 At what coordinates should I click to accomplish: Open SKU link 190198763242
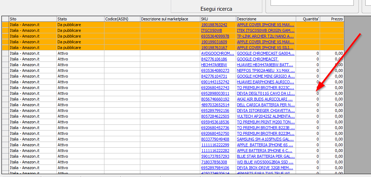tap(214, 25)
